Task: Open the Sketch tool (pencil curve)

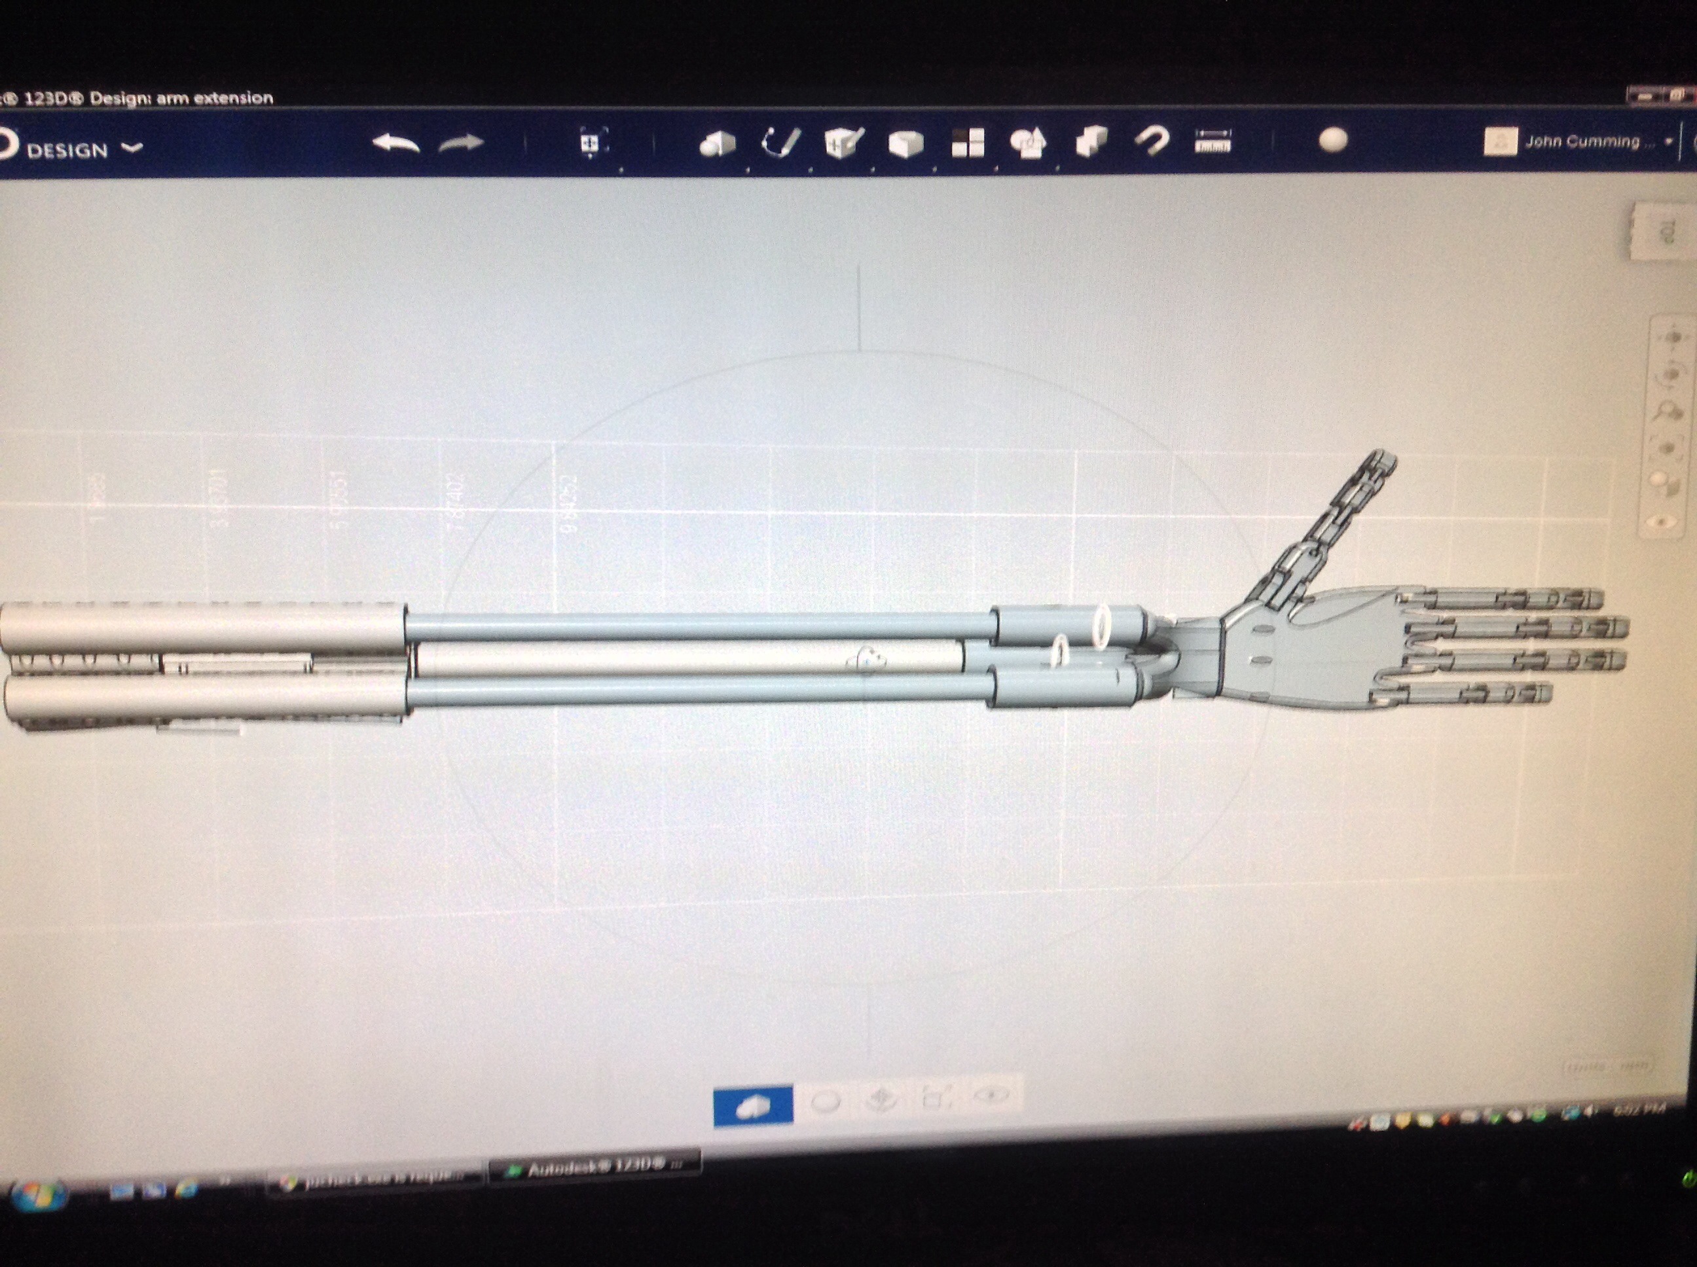Action: point(780,143)
